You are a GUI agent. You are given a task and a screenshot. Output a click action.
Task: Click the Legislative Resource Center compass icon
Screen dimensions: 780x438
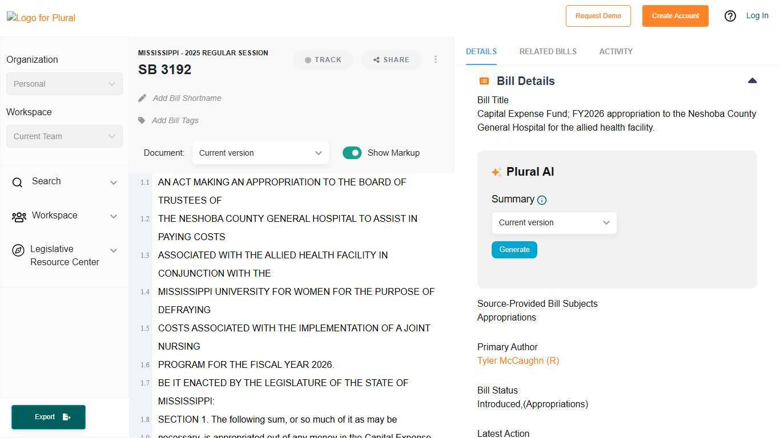(18, 250)
